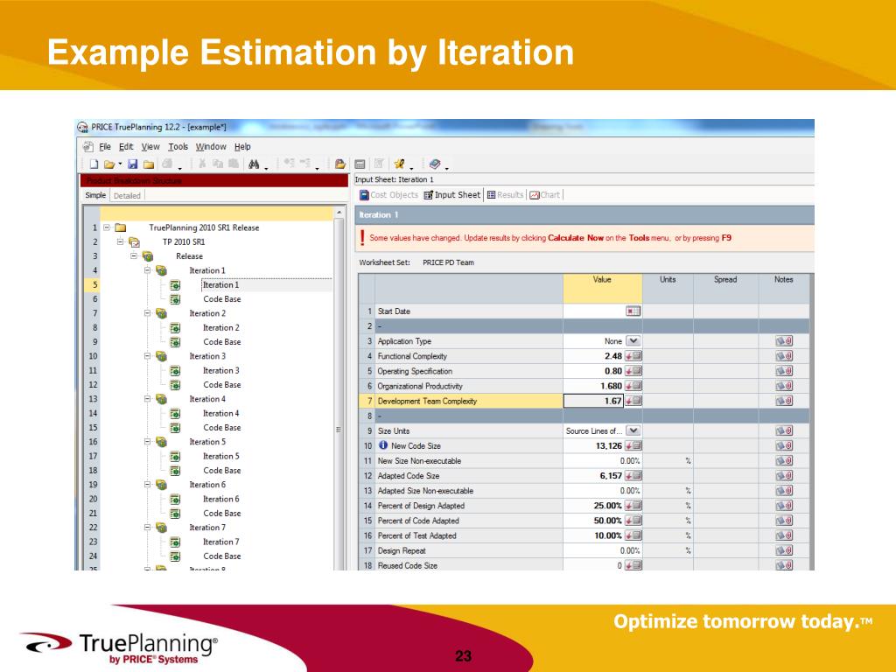Click the Save floppy disk icon
Screen dimensions: 896x672
click(x=133, y=164)
